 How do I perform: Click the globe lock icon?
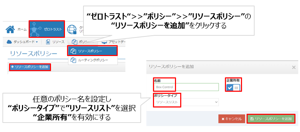72,29
